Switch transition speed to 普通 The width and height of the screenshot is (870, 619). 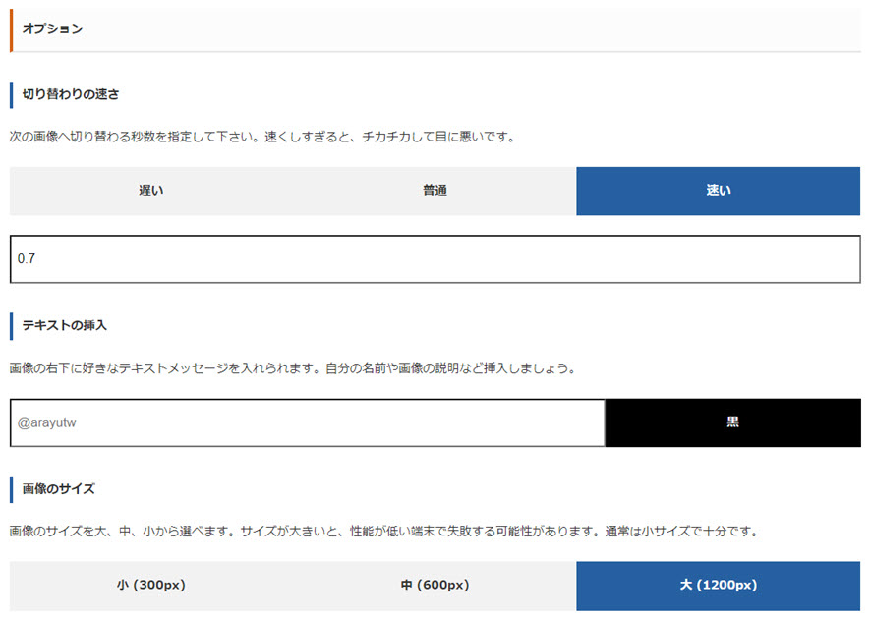coord(435,191)
